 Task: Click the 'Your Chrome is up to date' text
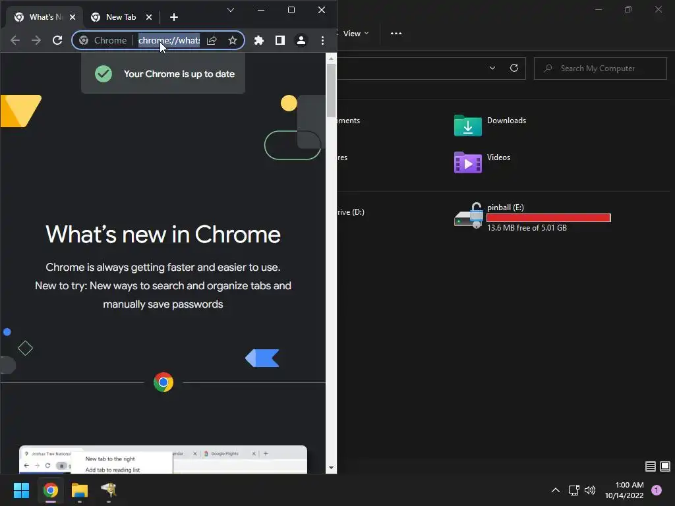(179, 74)
